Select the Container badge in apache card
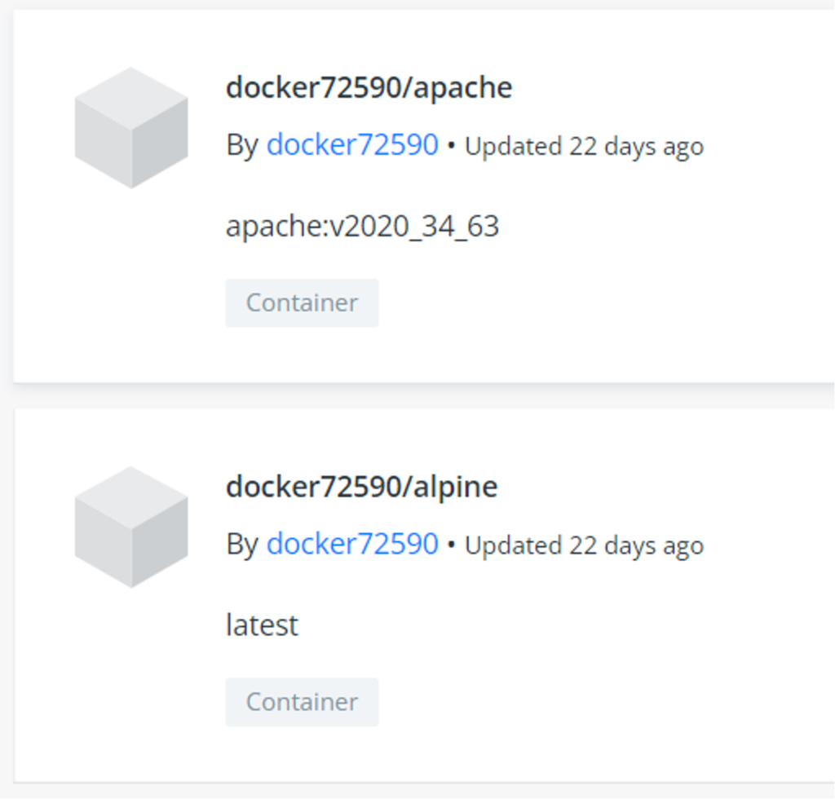The height and width of the screenshot is (799, 835). (302, 302)
